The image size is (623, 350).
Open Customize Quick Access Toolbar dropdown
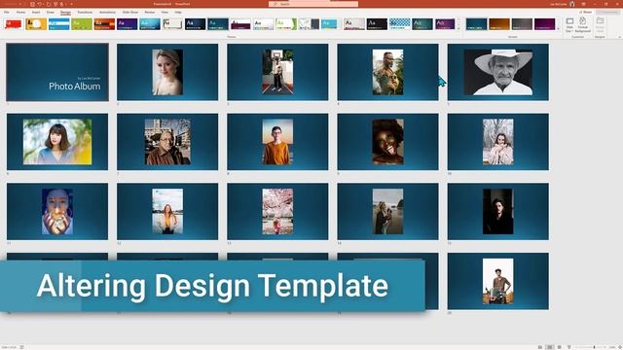tap(71, 4)
